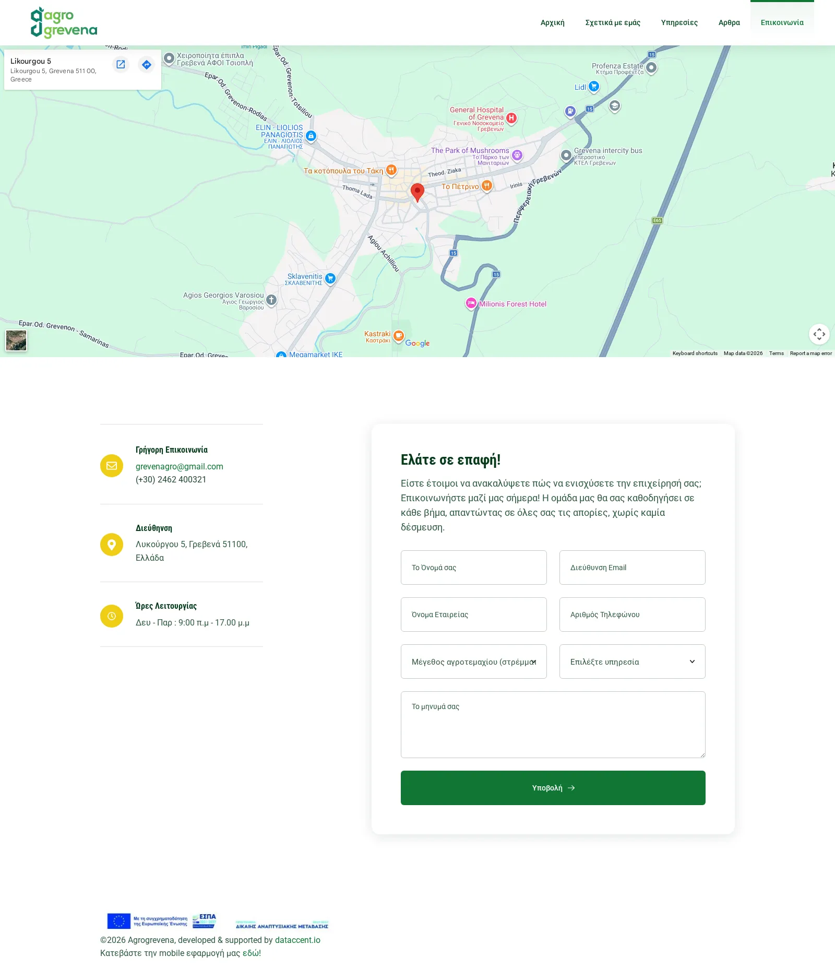Focus the Όνομα Εταιρείας field

[x=473, y=615]
